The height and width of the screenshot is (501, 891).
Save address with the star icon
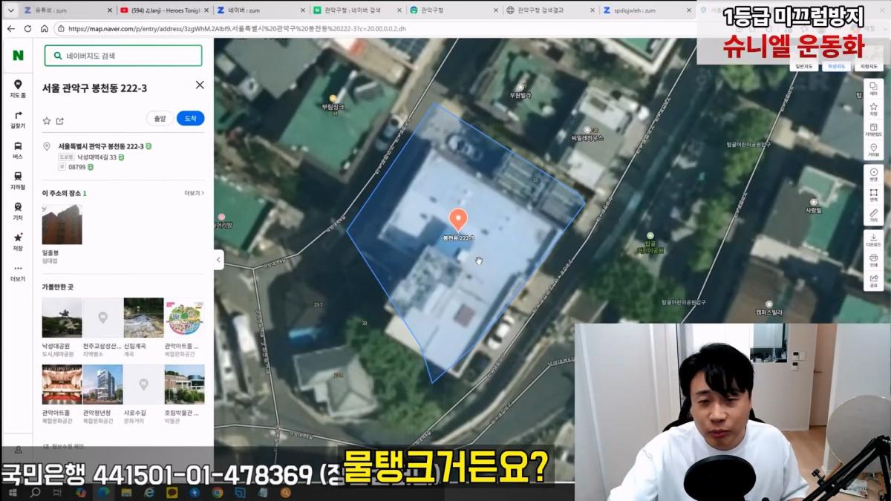point(47,120)
